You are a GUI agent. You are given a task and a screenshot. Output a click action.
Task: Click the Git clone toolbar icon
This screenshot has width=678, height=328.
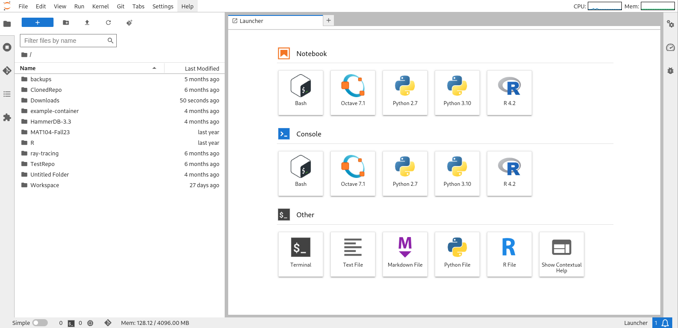[x=130, y=23]
